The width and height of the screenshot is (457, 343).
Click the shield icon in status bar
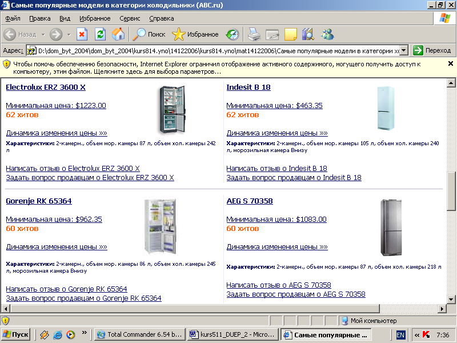coord(5,321)
